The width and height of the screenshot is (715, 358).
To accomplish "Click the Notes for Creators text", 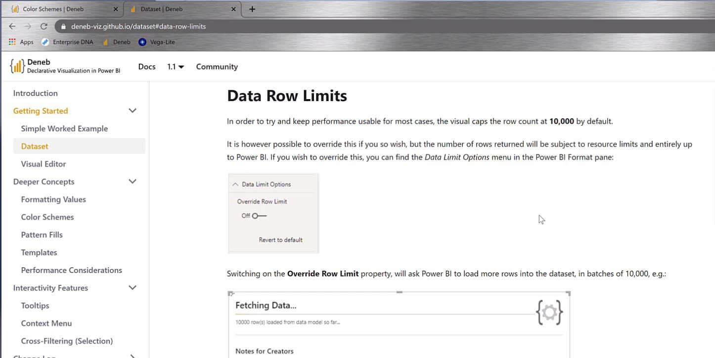I will click(x=265, y=351).
